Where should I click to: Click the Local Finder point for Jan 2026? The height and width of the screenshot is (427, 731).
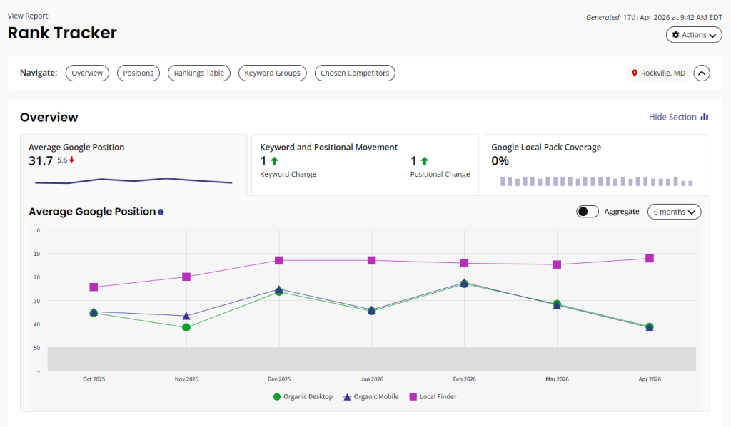coord(371,260)
